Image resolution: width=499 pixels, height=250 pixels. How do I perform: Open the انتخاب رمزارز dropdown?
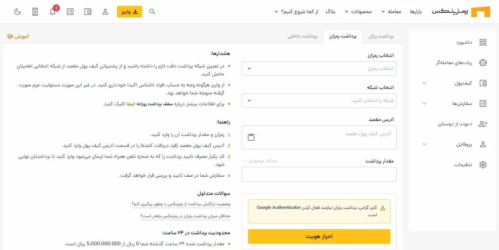tap(319, 69)
